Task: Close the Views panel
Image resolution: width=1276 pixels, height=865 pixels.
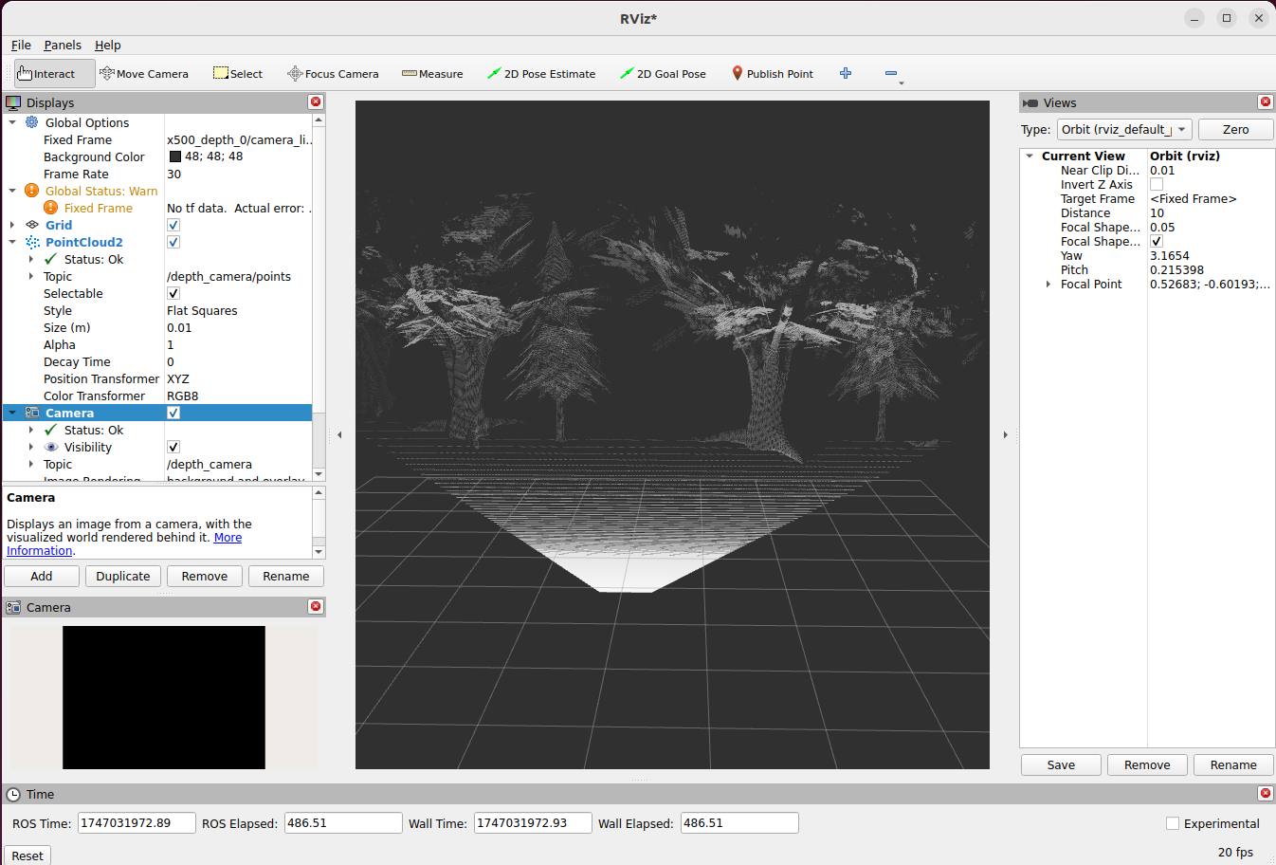Action: tap(1265, 101)
